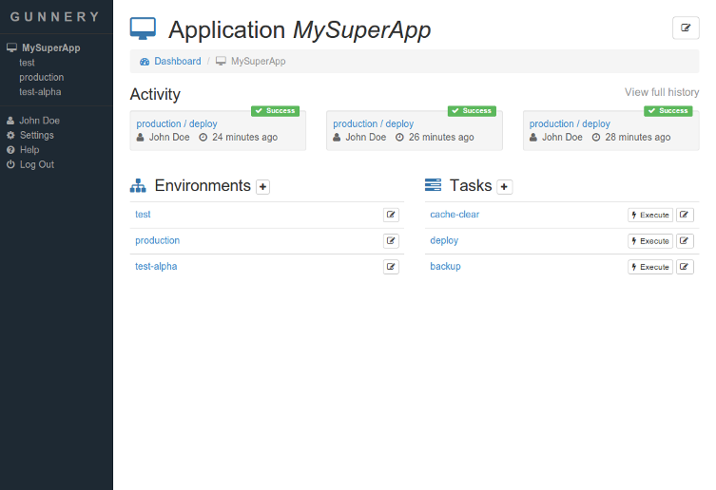Add a new task with plus icon
The image size is (716, 490).
tap(505, 187)
